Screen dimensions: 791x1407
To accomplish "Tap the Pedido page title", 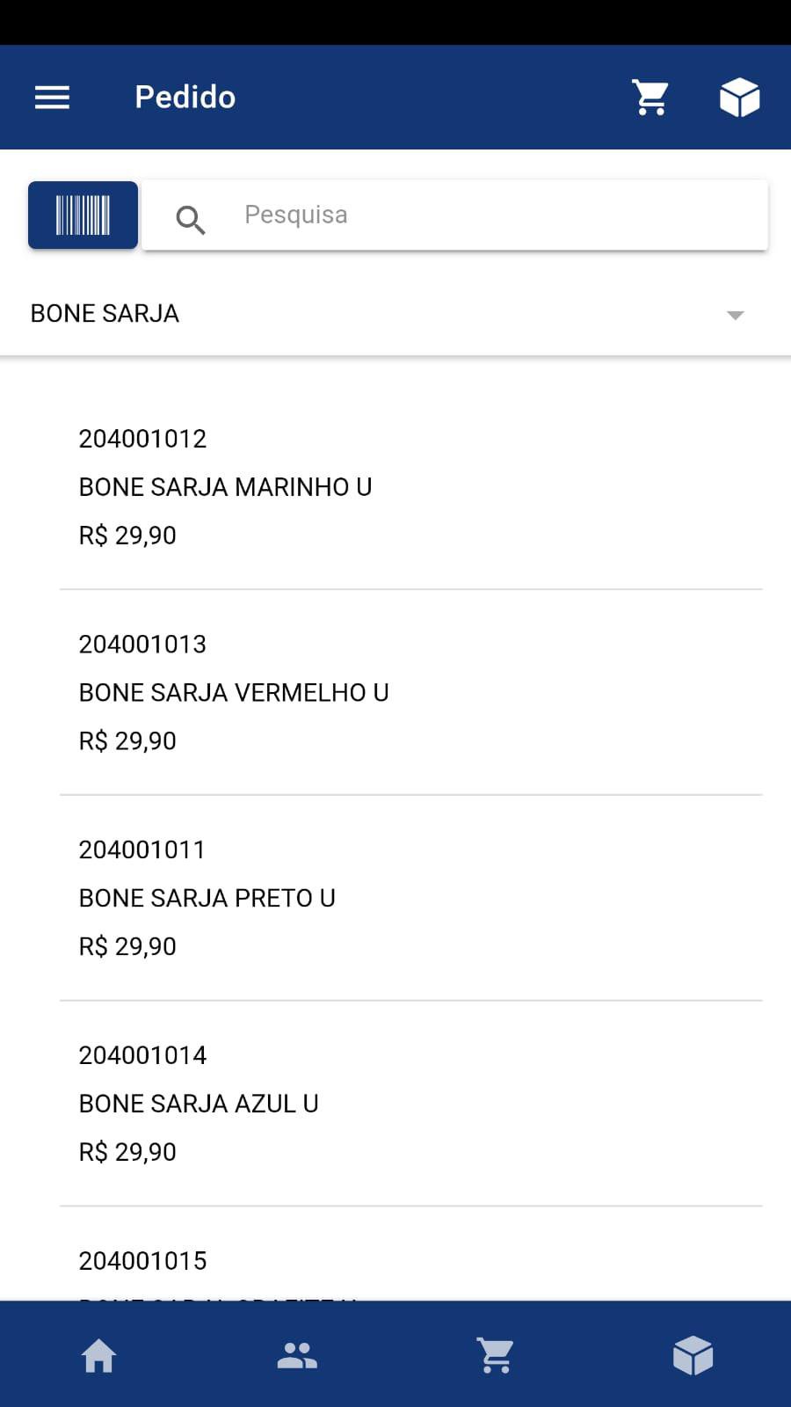I will pos(185,97).
